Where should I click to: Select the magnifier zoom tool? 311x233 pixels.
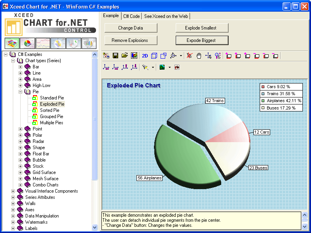tap(218, 56)
